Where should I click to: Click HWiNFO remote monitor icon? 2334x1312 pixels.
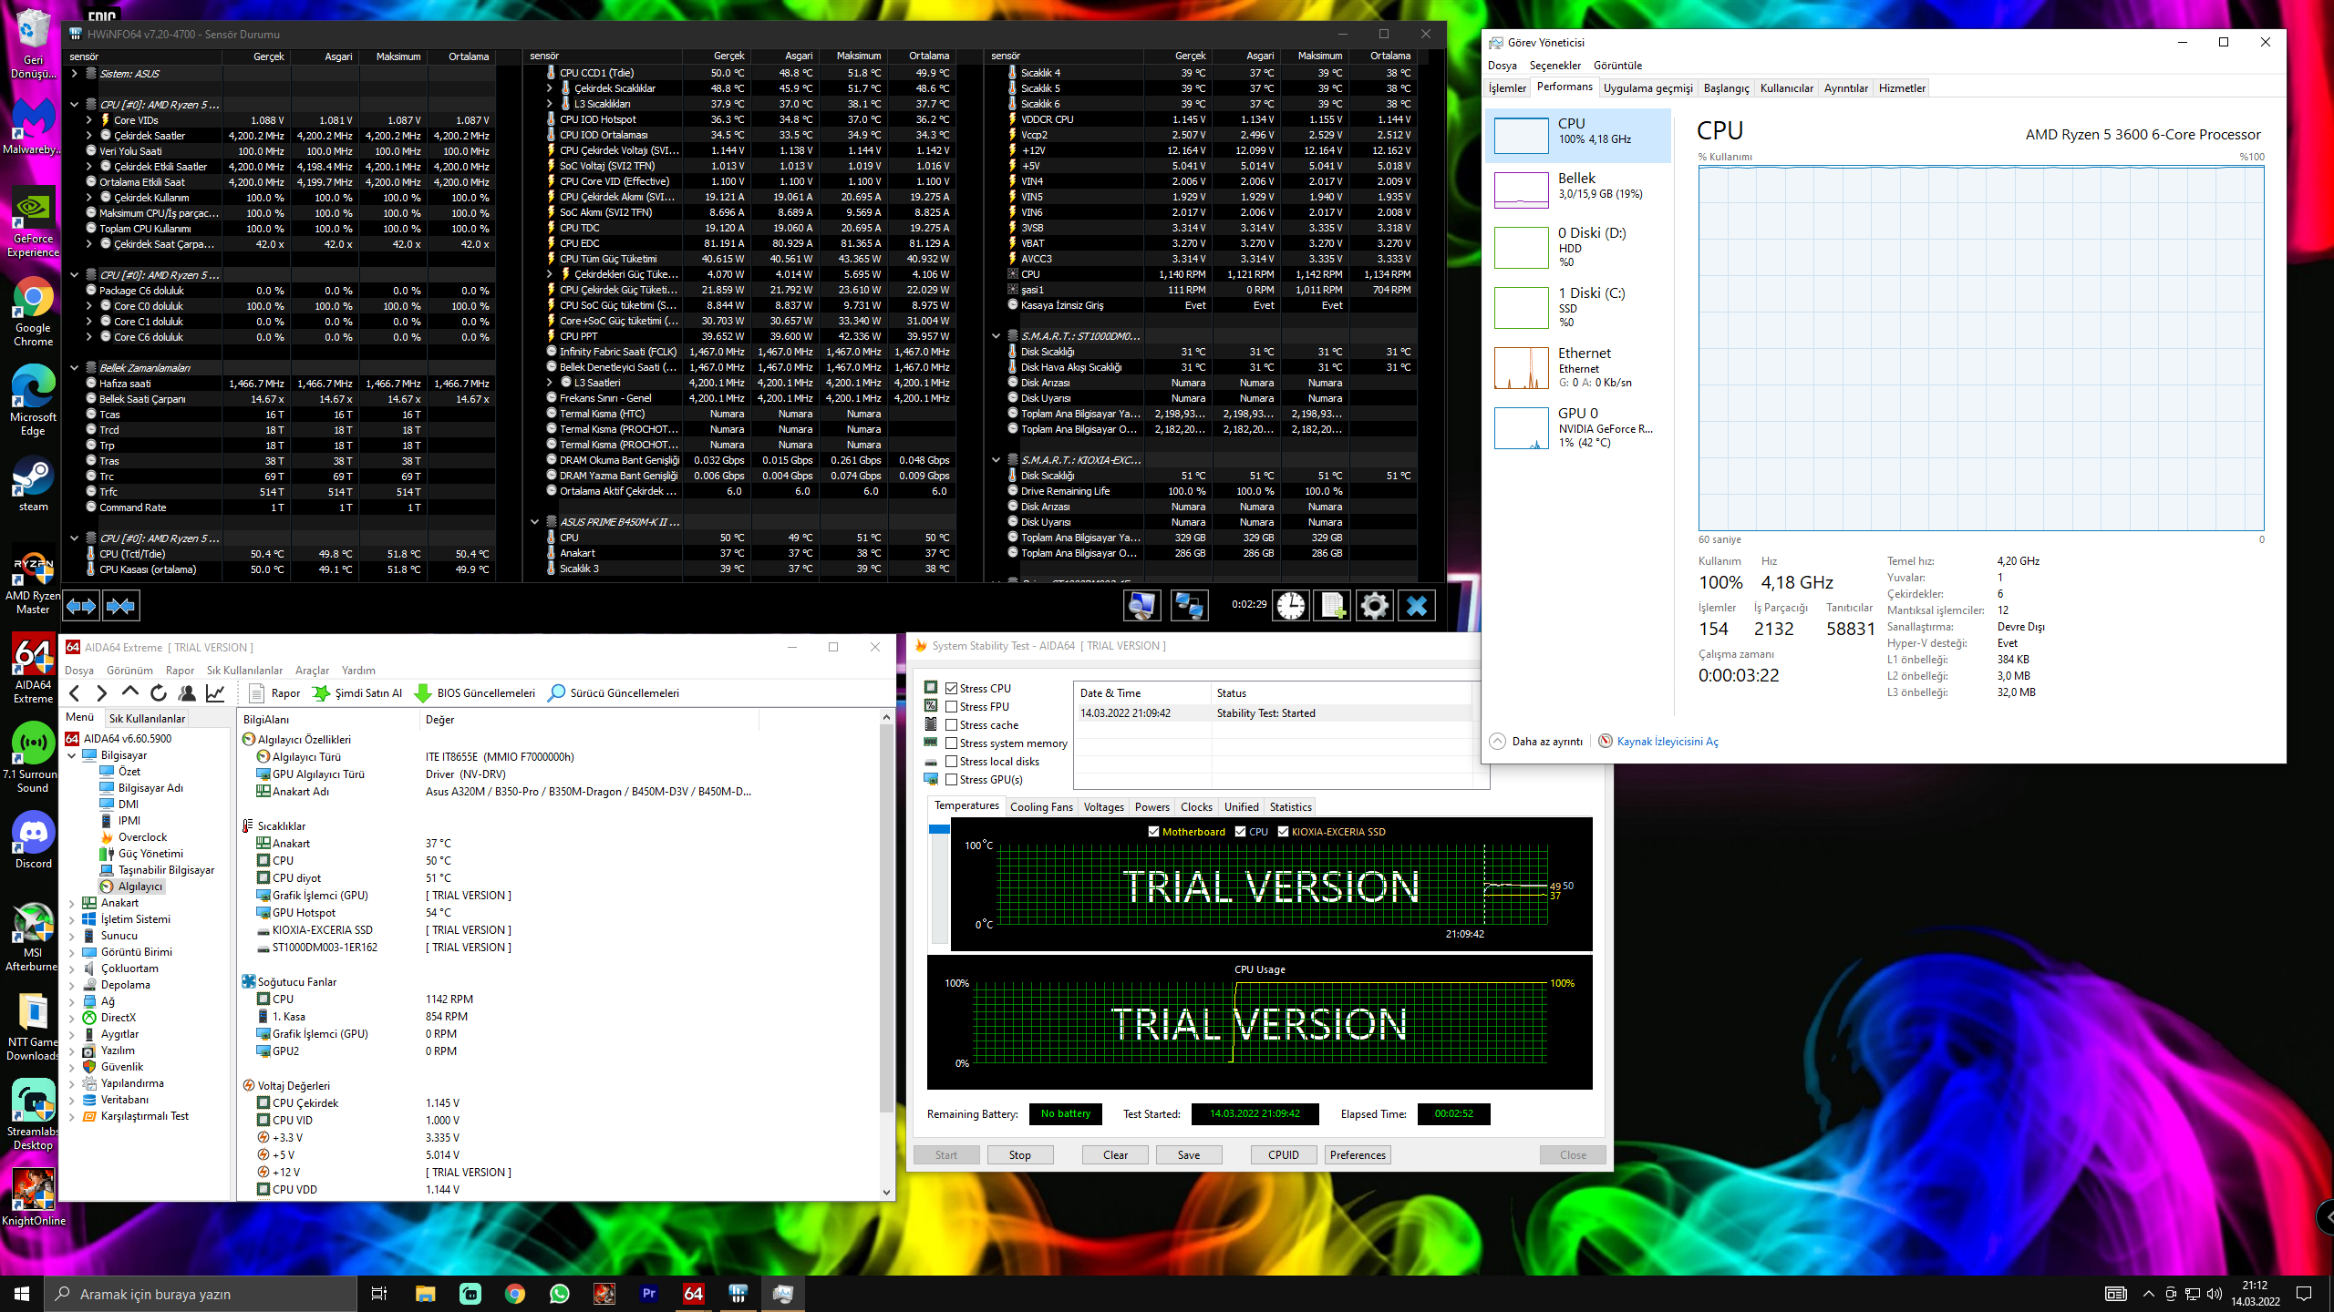[1141, 606]
